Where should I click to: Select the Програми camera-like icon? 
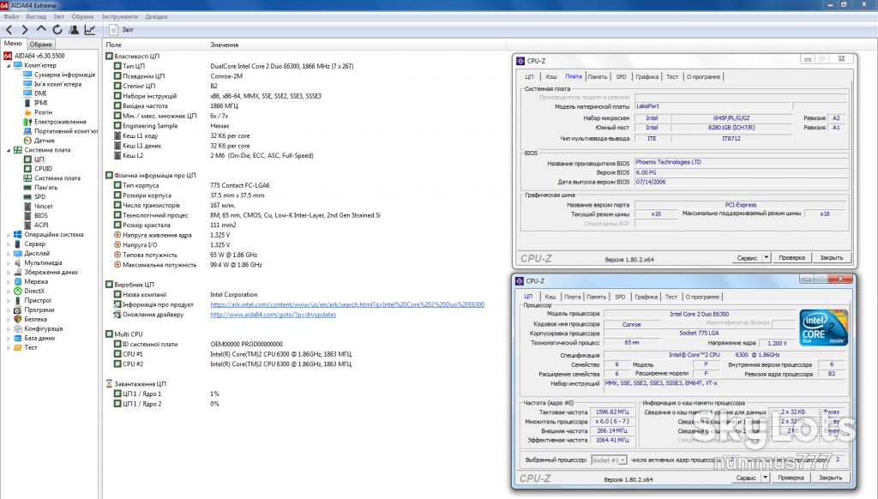17,310
